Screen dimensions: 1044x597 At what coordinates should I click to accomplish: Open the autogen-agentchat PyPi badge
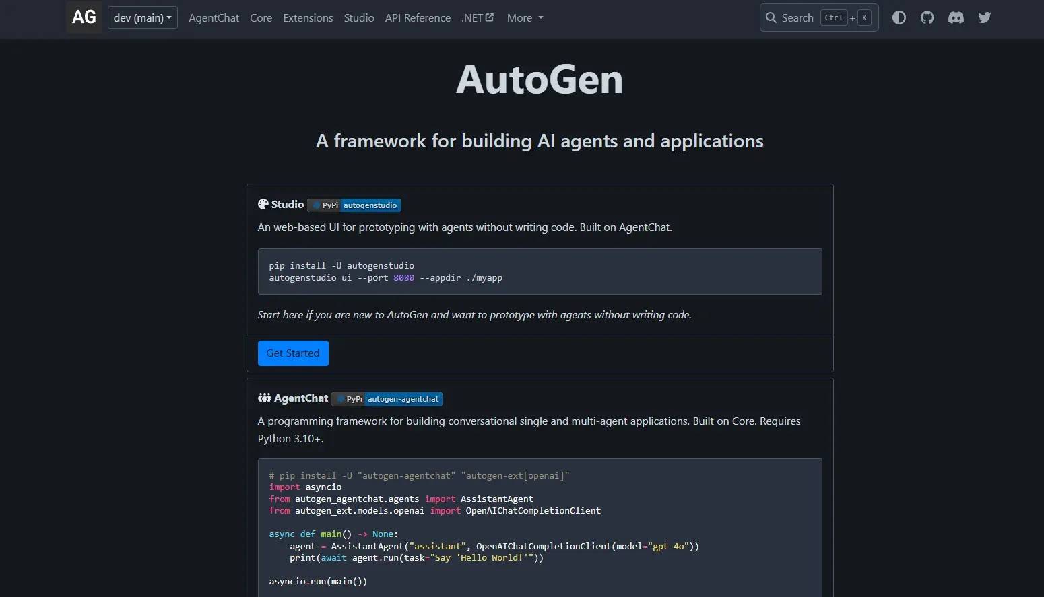pyautogui.click(x=387, y=399)
